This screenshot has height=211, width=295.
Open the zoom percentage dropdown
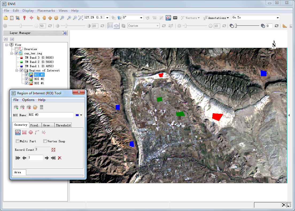tap(107, 18)
